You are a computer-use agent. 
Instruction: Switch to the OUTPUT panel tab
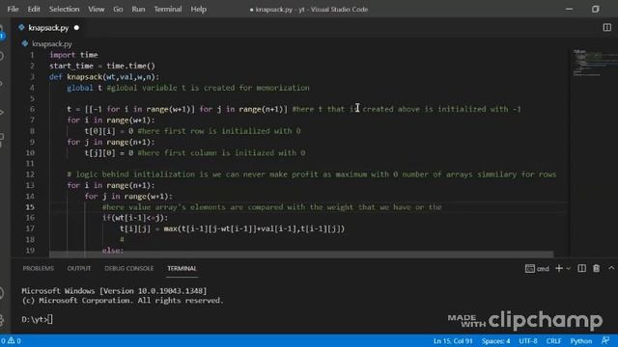coord(79,268)
